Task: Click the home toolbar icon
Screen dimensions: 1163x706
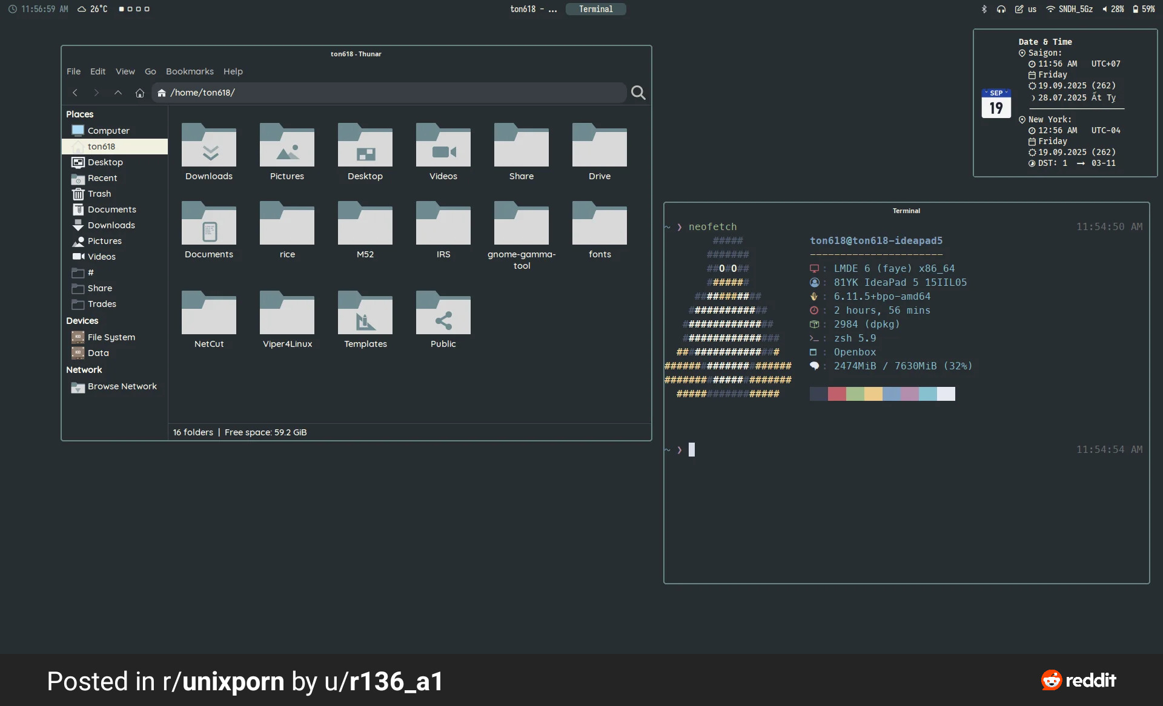Action: (140, 93)
